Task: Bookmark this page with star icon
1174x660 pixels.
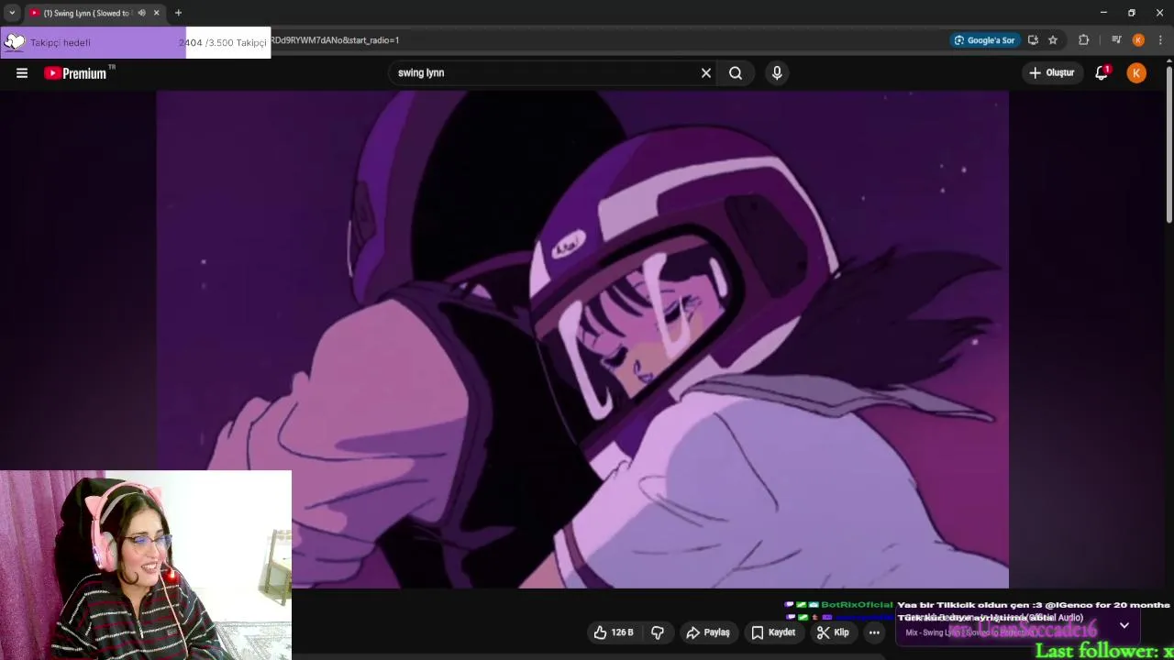Action: click(1053, 40)
